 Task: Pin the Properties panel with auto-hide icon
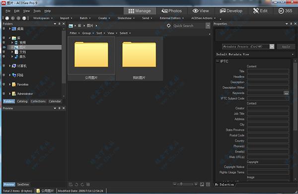coord(291,24)
